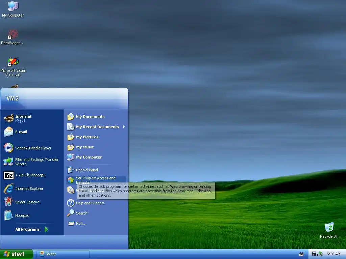Click the My Pictures folder icon

click(71, 137)
